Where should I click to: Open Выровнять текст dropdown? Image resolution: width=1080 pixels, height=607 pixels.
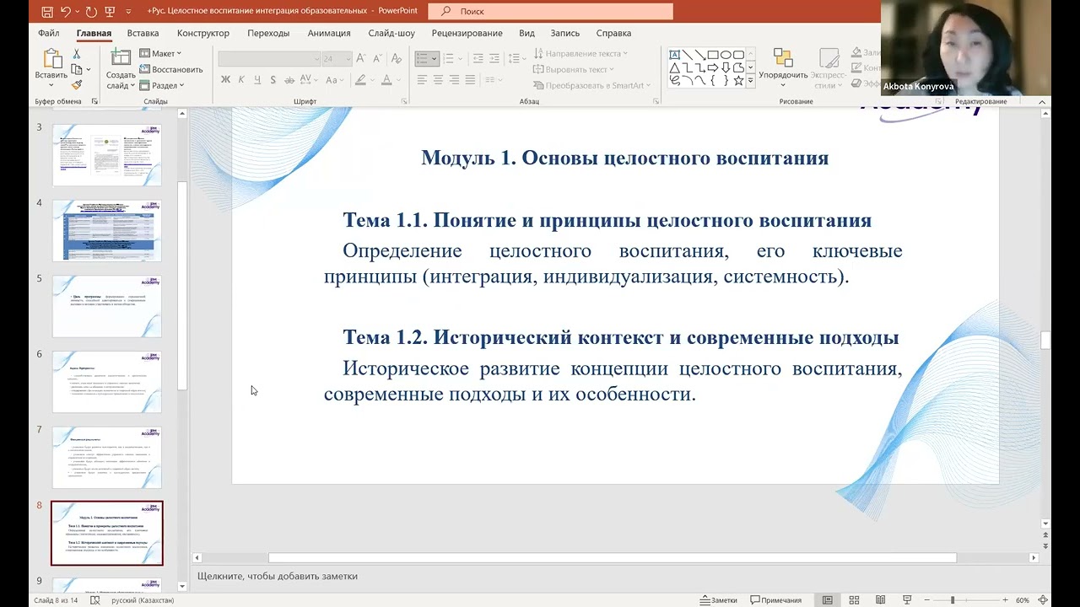(574, 69)
